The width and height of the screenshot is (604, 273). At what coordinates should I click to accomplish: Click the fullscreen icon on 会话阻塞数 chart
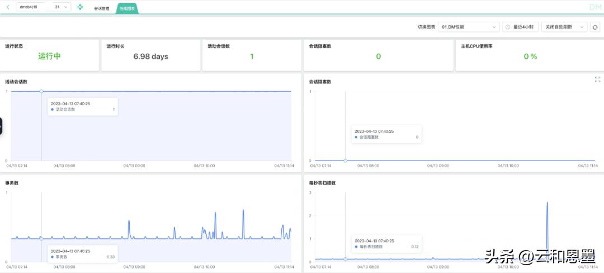point(597,79)
